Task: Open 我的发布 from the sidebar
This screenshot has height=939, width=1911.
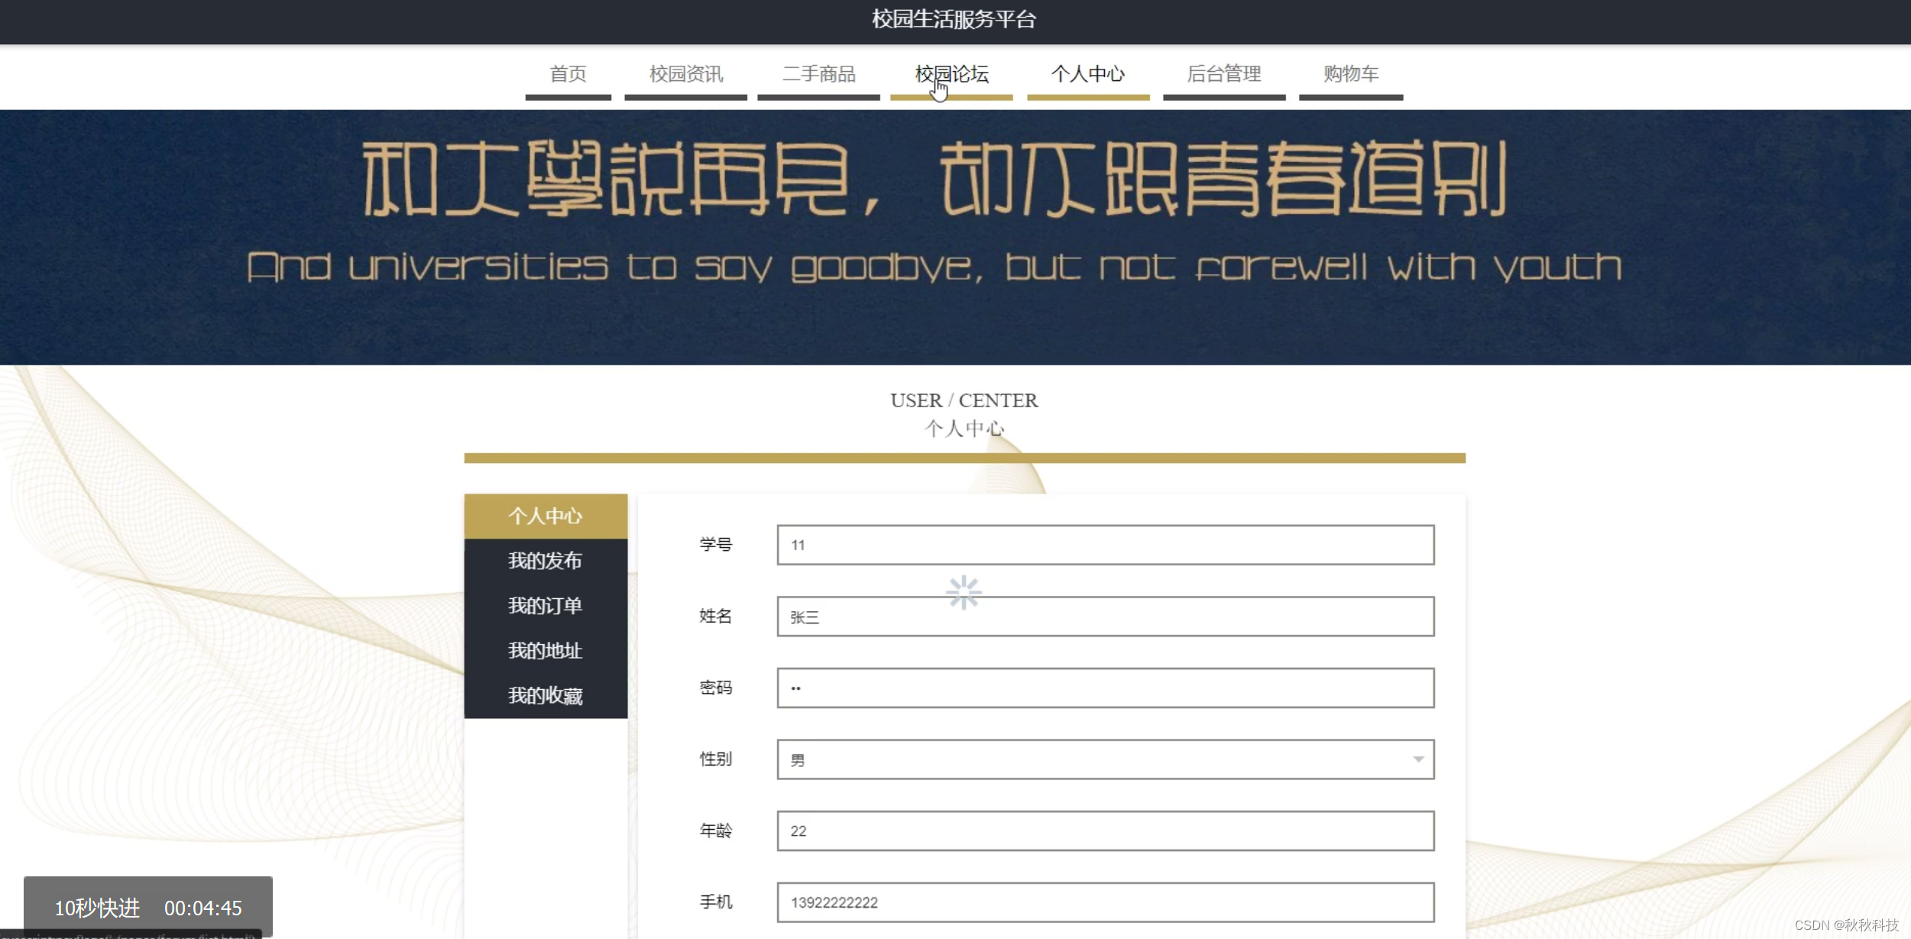Action: [x=546, y=561]
